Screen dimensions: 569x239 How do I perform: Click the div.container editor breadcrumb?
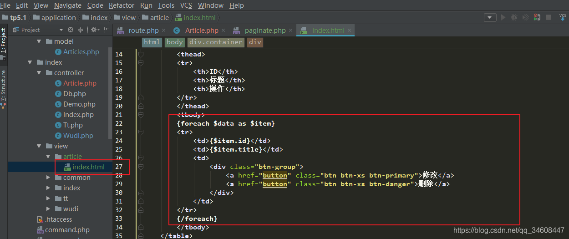(216, 42)
